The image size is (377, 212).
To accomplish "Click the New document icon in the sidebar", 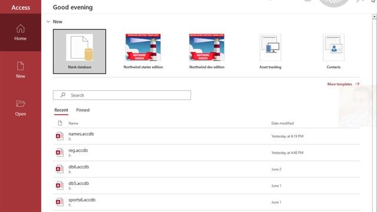I will pyautogui.click(x=21, y=66).
